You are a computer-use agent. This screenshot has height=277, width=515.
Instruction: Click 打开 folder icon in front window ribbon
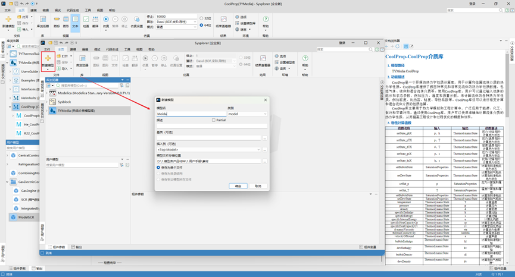tap(58, 56)
